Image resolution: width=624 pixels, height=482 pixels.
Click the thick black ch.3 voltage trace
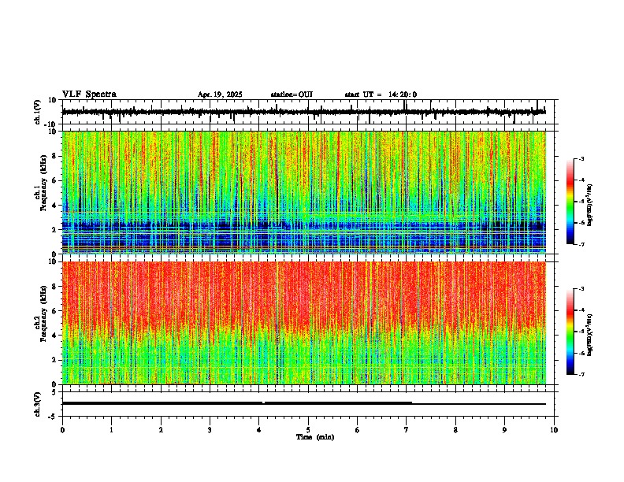304,403
